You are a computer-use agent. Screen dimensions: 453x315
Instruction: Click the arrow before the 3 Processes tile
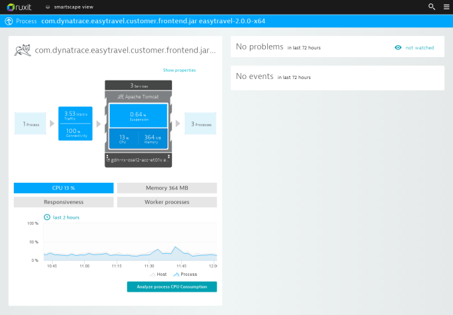coord(178,124)
